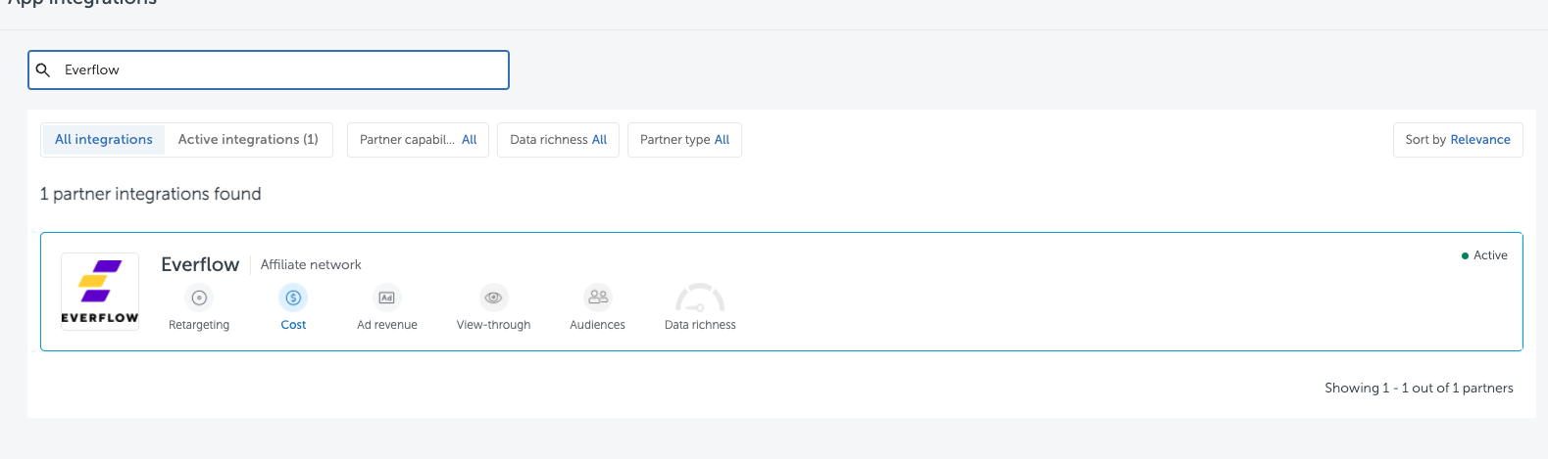Open the Sort by Relevance dropdown
1548x459 pixels.
coord(1458,140)
